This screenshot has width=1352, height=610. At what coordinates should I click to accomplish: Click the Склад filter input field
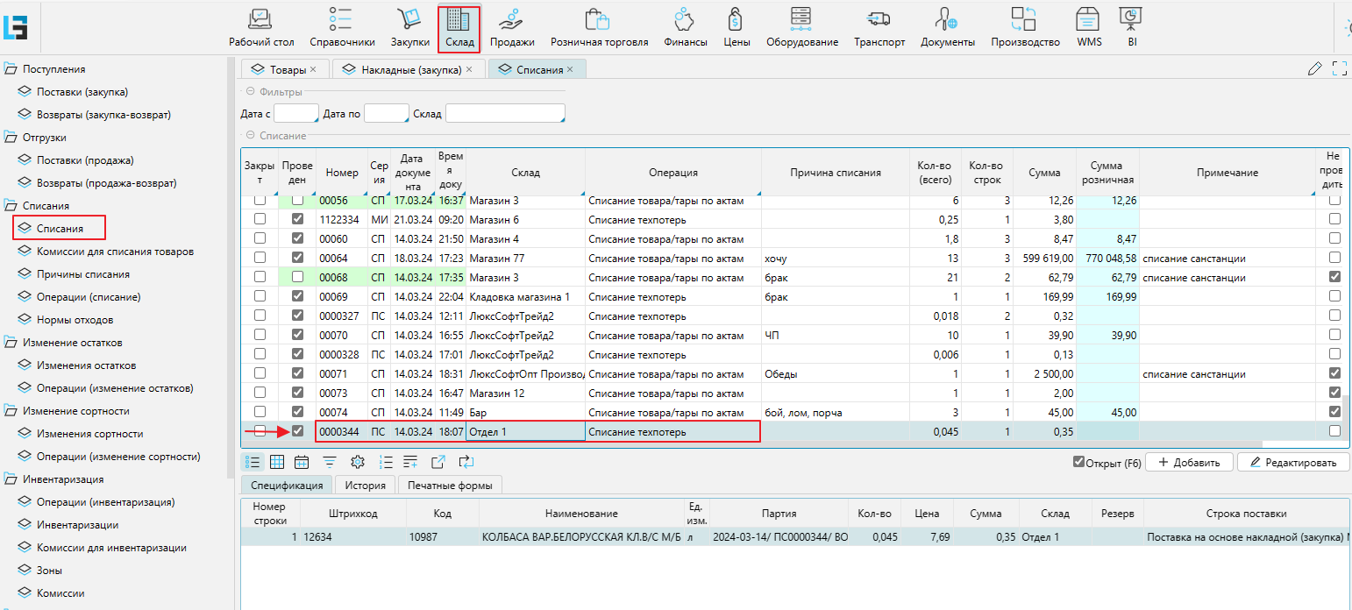[x=504, y=114]
